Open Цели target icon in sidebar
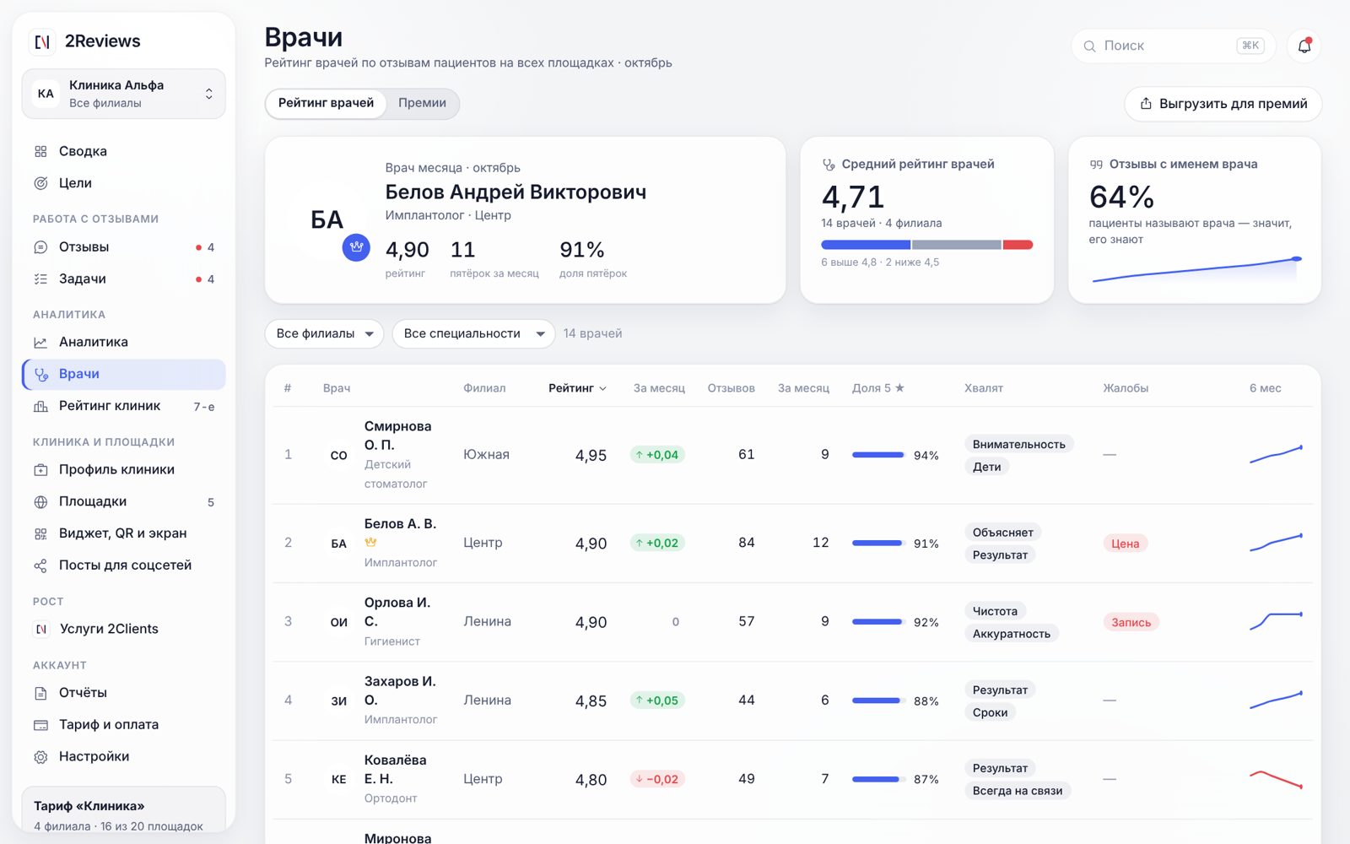Viewport: 1350px width, 844px height. point(40,183)
